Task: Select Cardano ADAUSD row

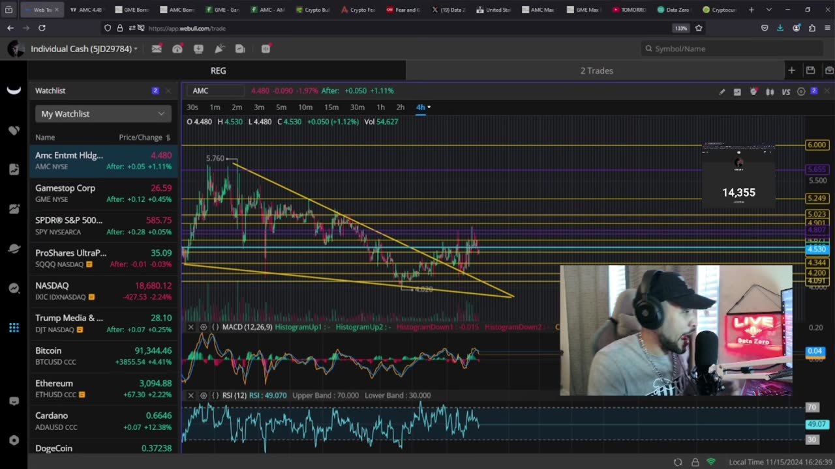Action: click(103, 421)
